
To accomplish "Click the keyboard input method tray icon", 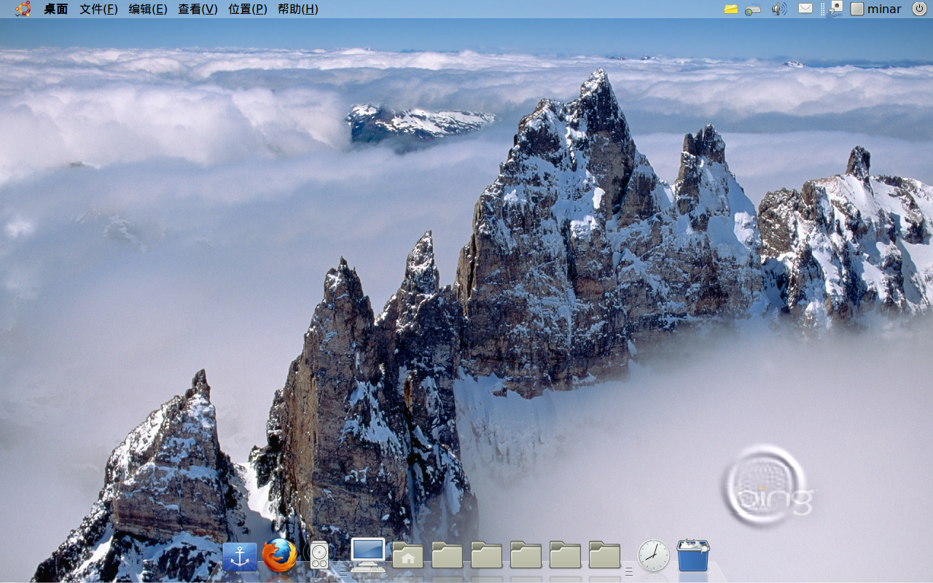I will 753,9.
